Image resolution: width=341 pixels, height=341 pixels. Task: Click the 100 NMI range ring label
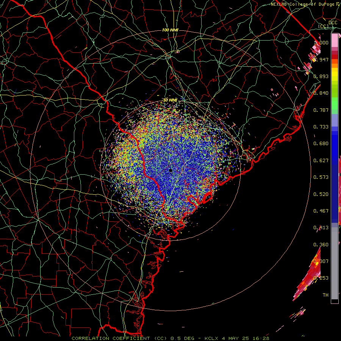coord(170,30)
